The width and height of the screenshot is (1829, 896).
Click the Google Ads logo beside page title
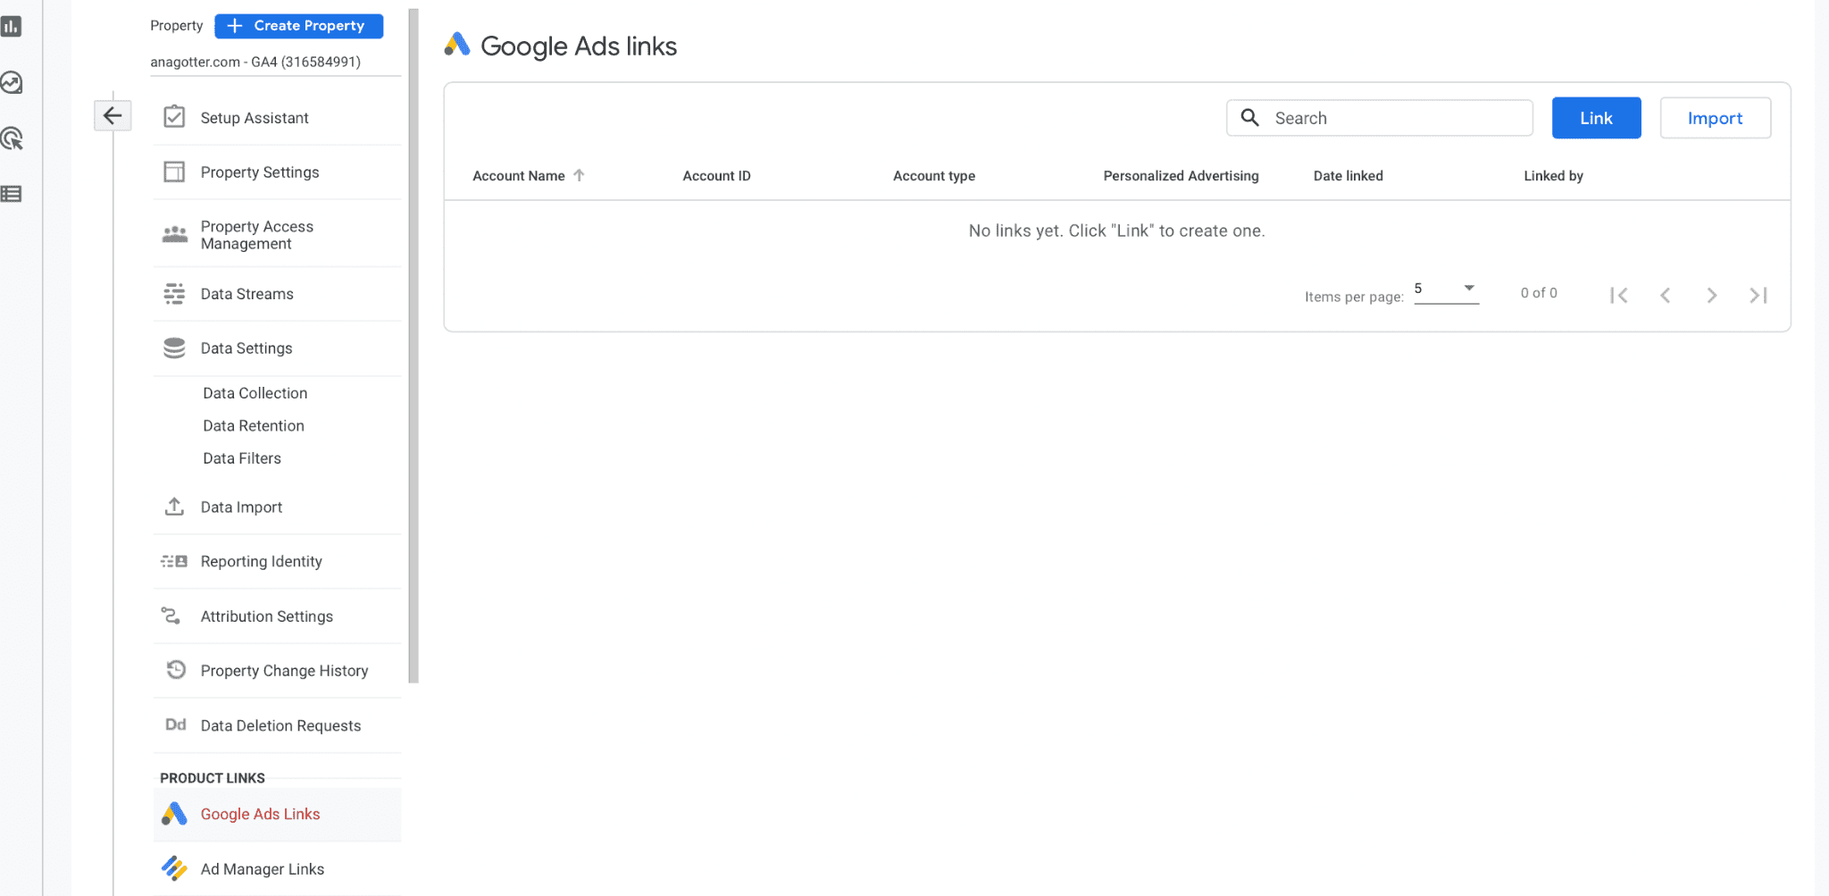pos(457,44)
